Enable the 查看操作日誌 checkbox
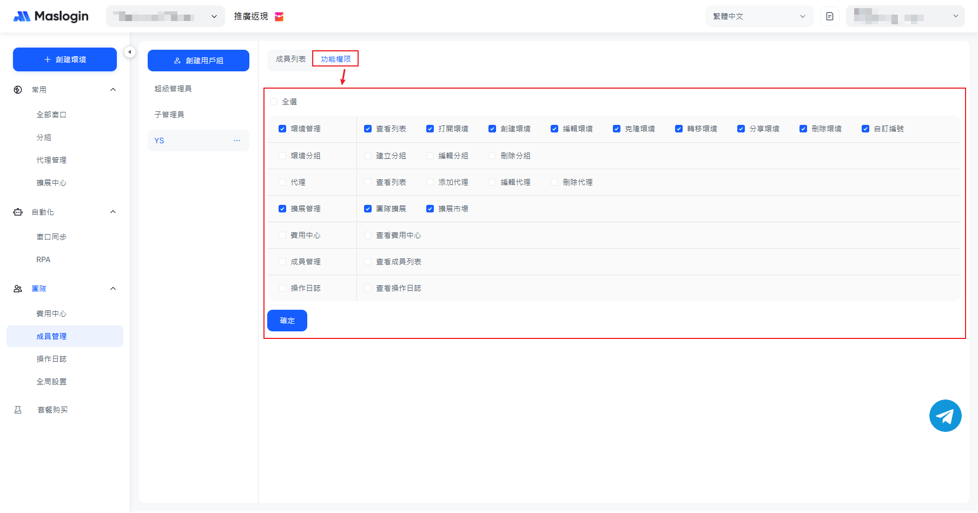 368,288
